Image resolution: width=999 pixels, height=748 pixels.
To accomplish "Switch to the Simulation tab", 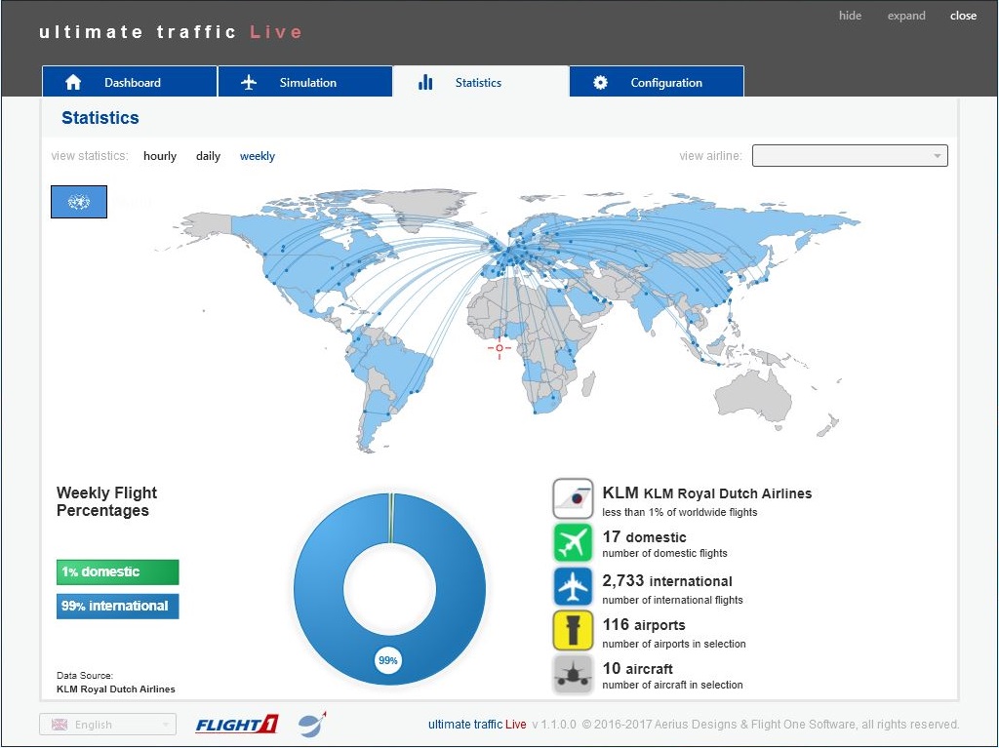I will point(305,82).
